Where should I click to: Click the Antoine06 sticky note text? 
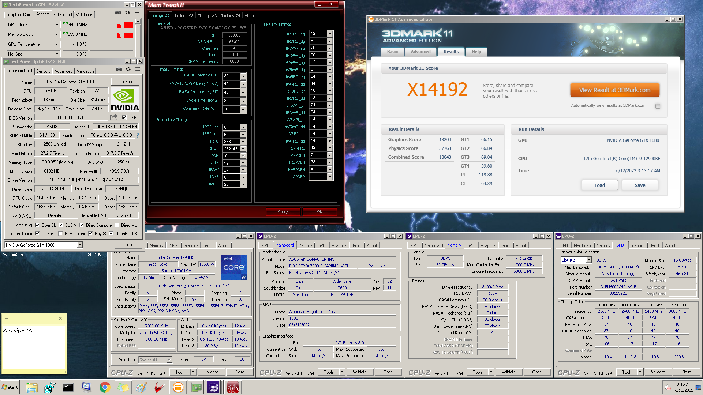[18, 331]
